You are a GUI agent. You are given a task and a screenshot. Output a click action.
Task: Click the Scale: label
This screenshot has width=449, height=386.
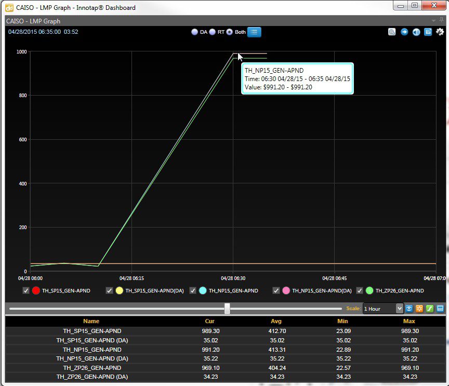(353, 309)
